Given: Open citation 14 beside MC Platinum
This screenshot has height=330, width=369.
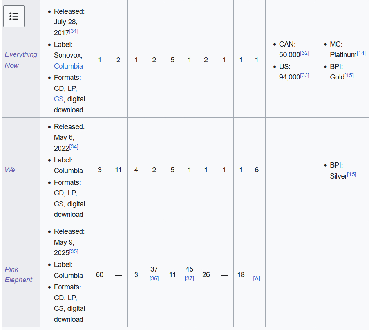Looking at the screenshot, I should pos(361,53).
